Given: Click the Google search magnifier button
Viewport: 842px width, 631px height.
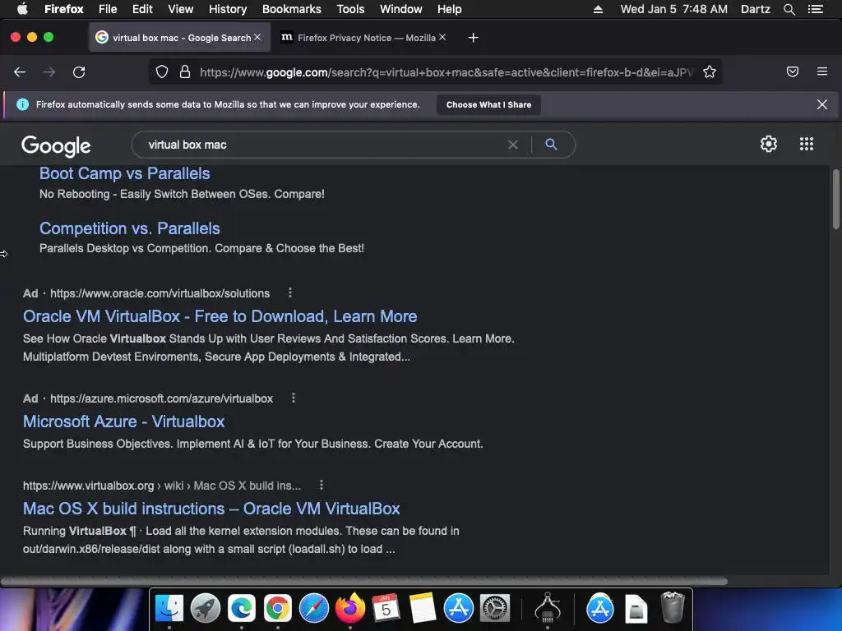Looking at the screenshot, I should click(x=551, y=144).
